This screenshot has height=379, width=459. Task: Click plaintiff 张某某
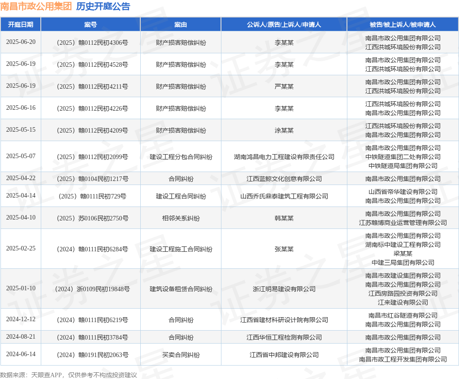tap(284, 250)
